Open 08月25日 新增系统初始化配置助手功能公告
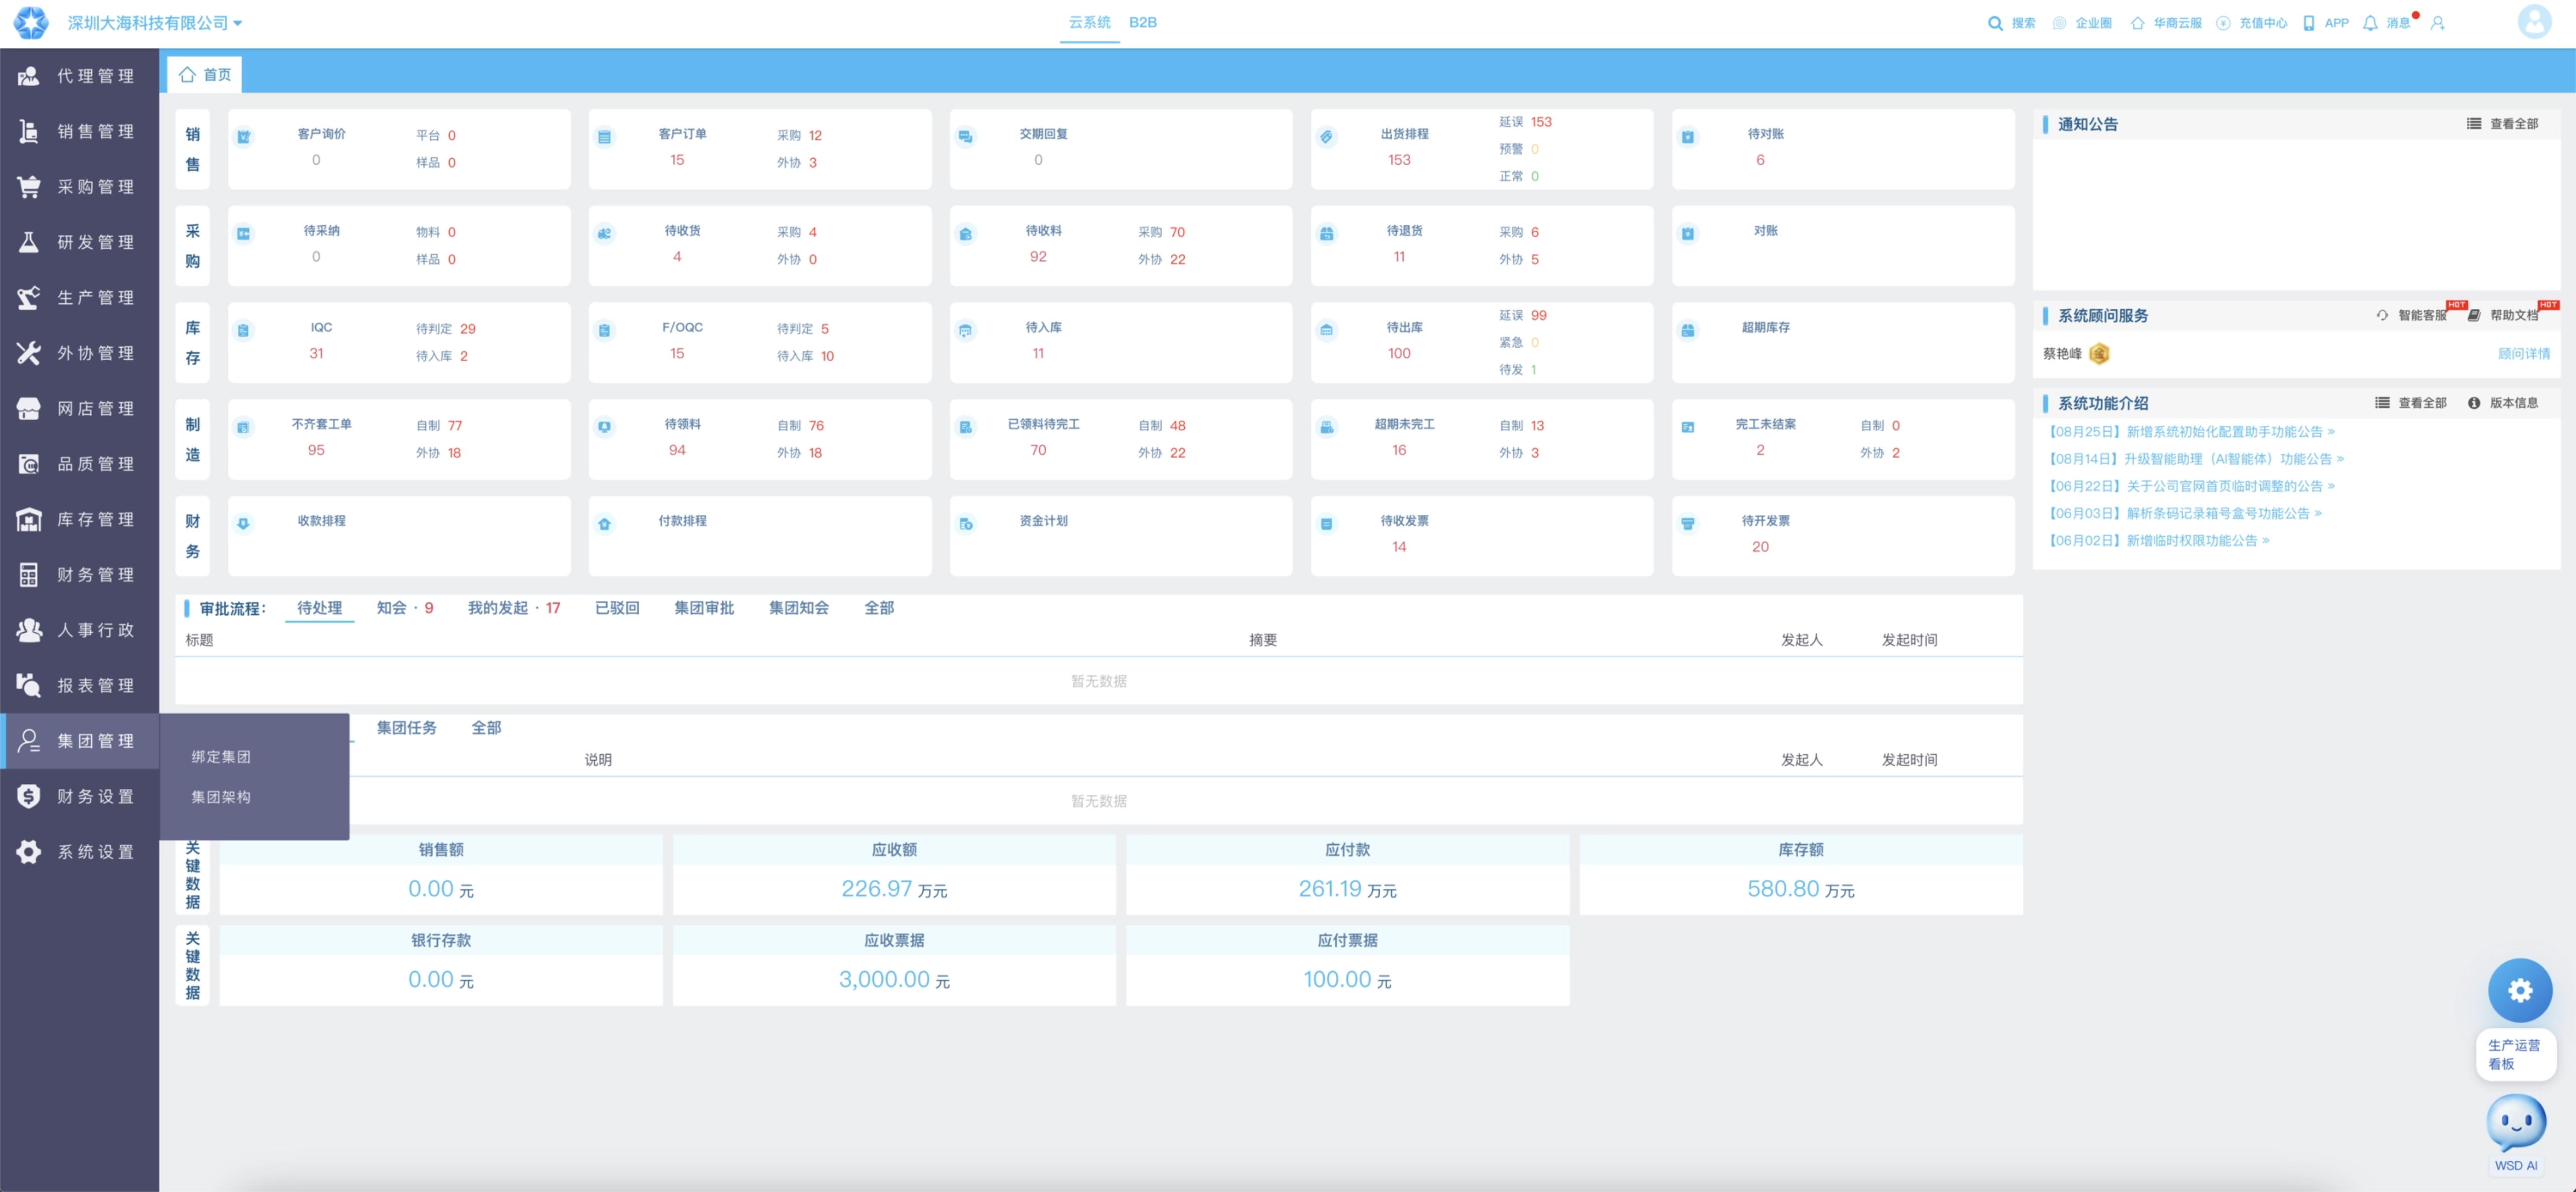2576x1192 pixels. (2190, 432)
